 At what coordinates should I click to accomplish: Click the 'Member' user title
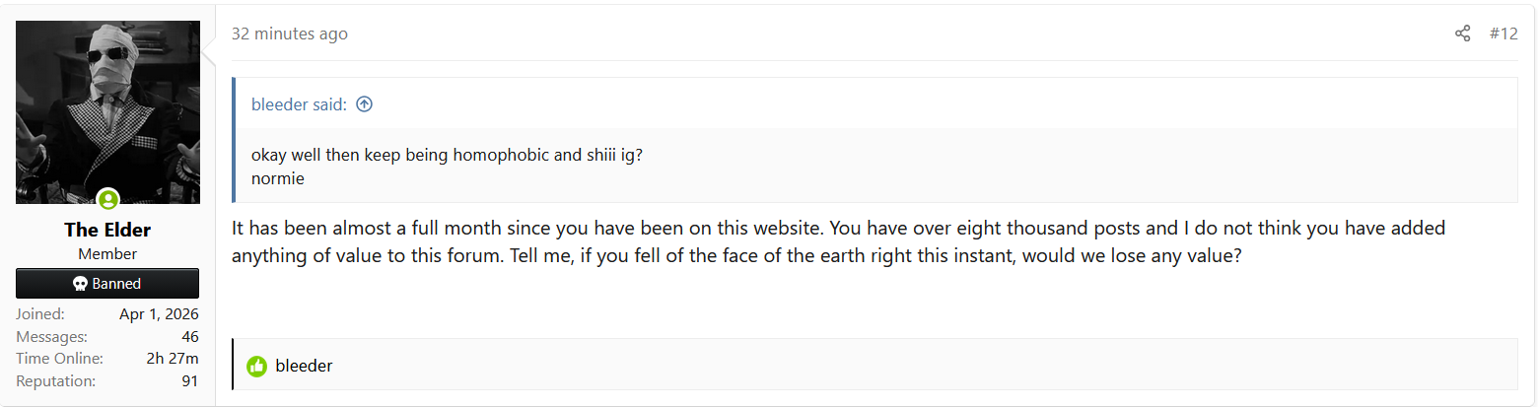point(107,254)
